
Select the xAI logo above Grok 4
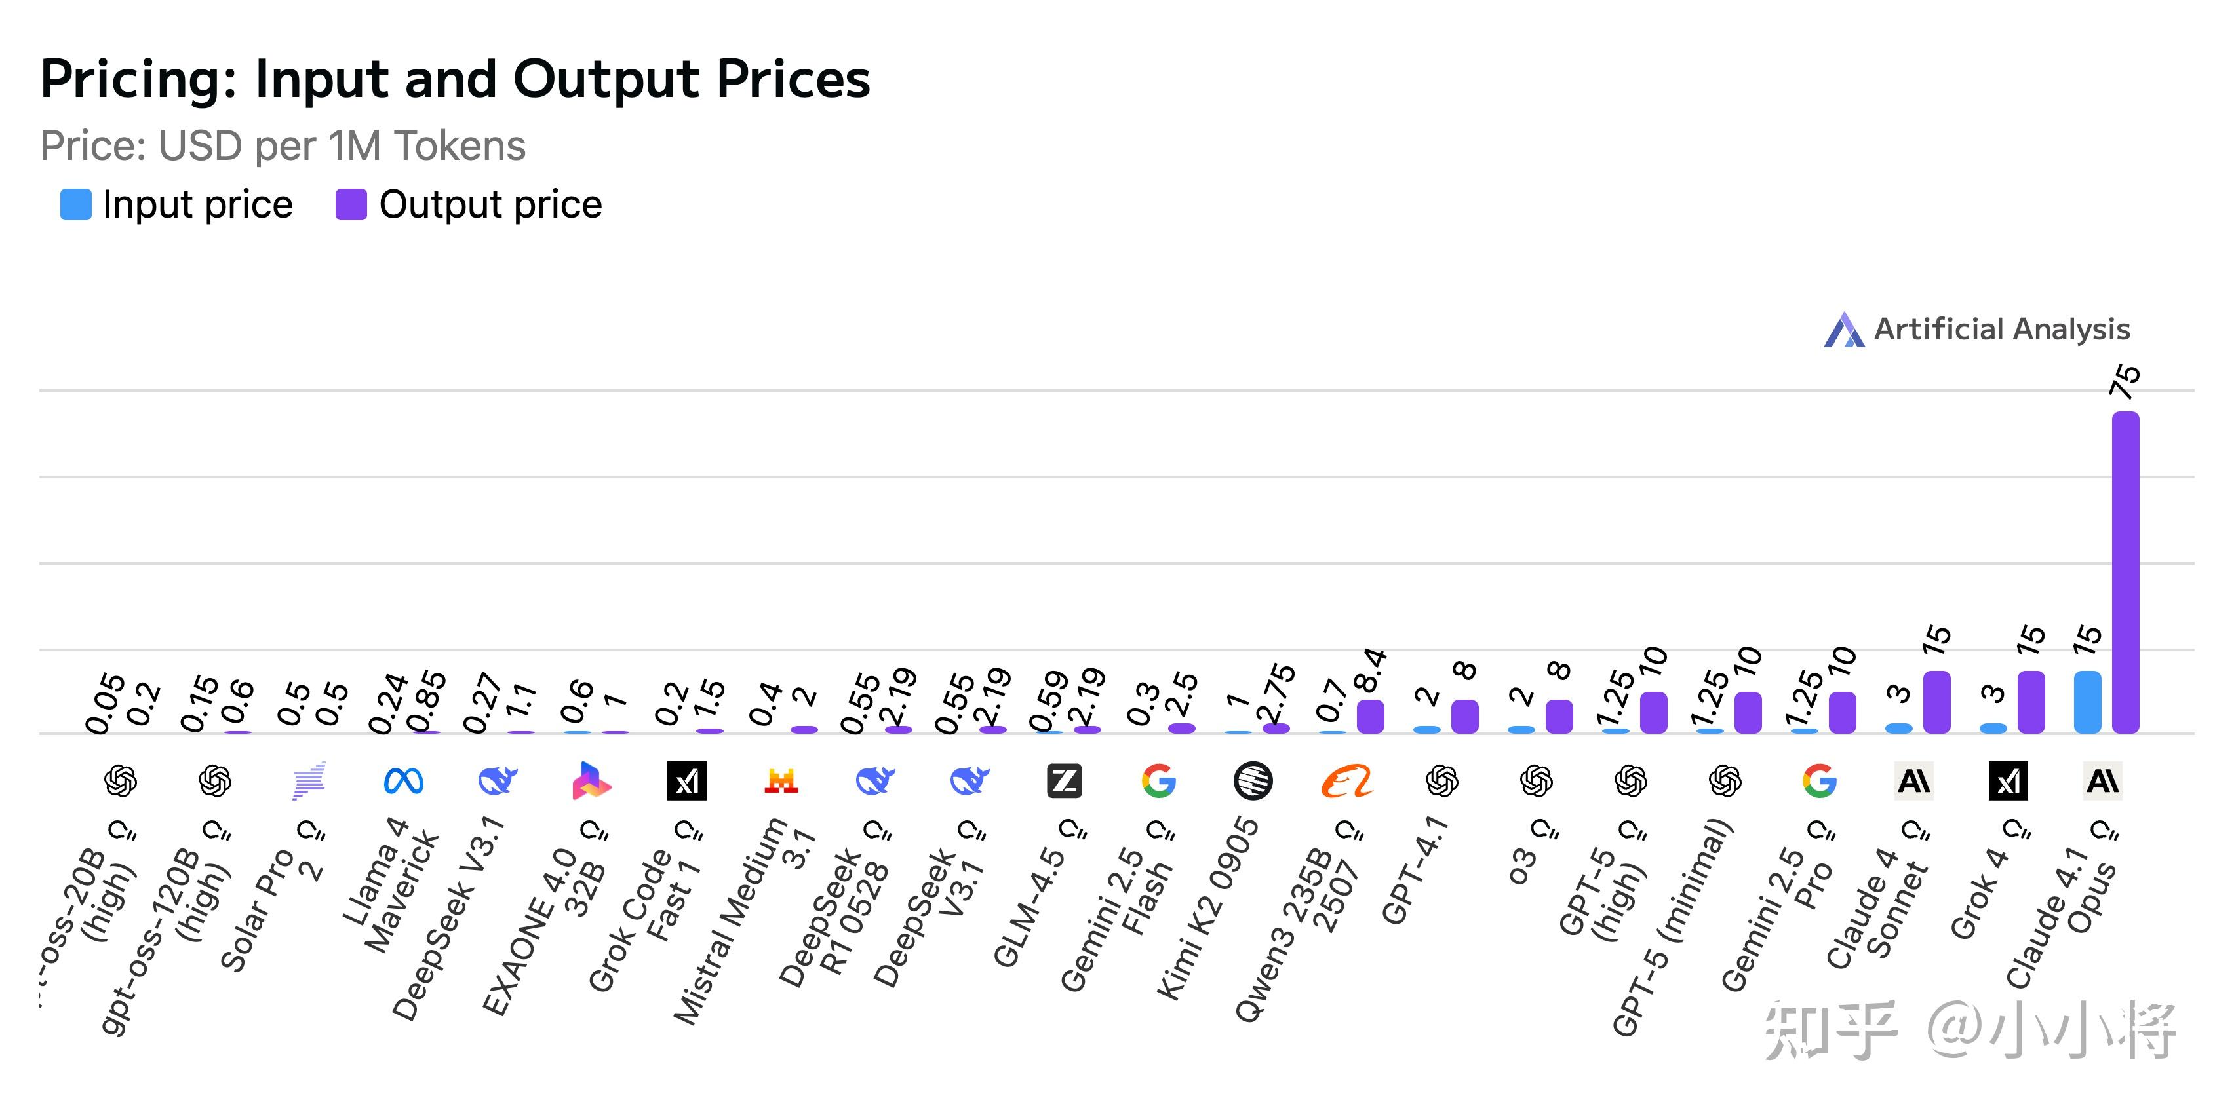(2008, 781)
